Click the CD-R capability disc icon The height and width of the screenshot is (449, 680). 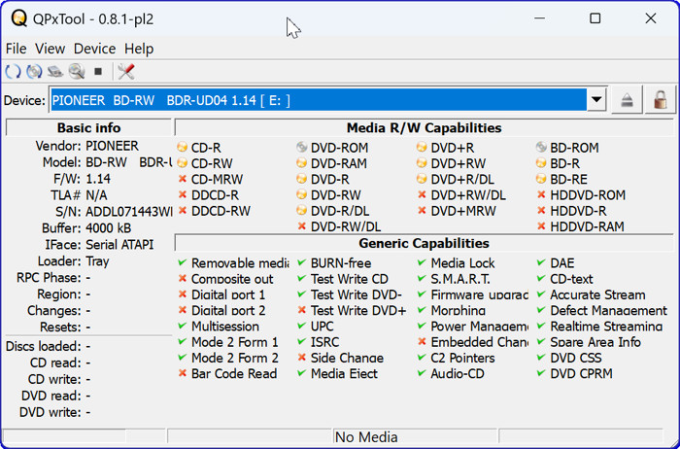click(183, 147)
